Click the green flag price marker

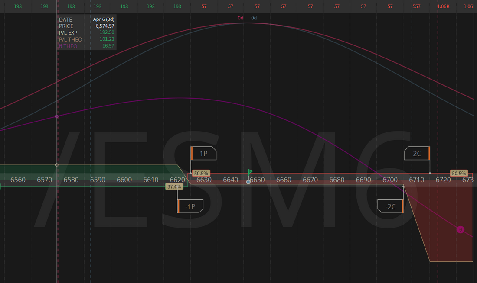click(x=250, y=172)
